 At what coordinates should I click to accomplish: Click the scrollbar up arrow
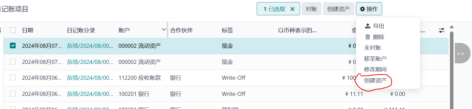pyautogui.click(x=452, y=27)
